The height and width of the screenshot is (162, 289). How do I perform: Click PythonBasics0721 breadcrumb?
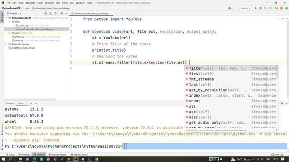(x=12, y=8)
